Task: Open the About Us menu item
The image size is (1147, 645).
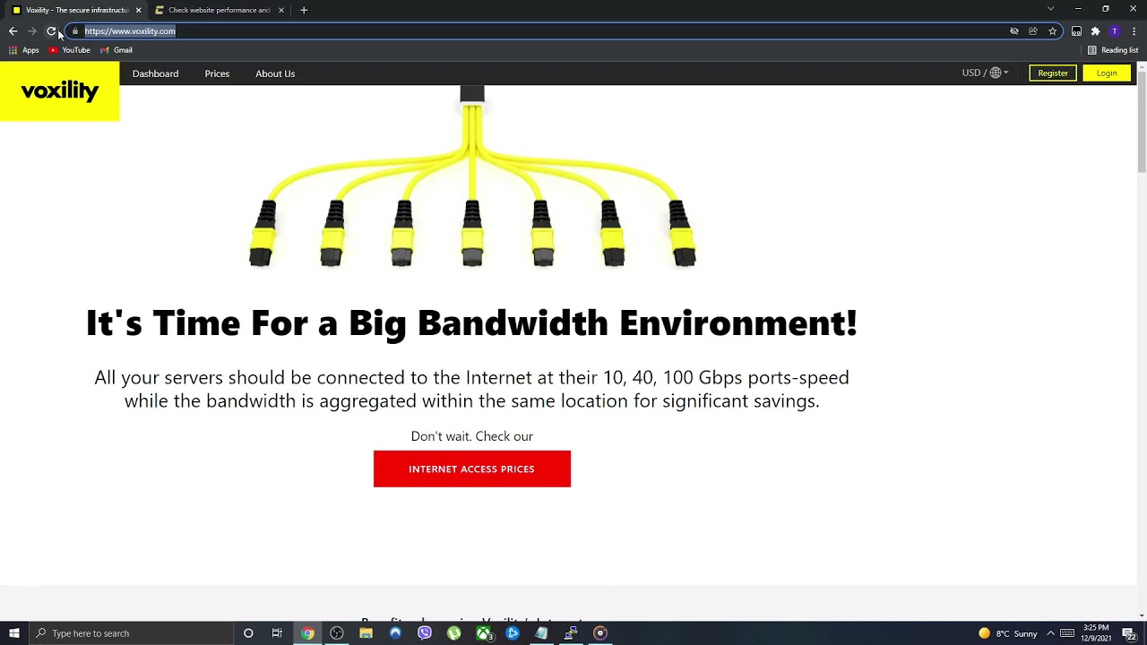Action: coord(275,73)
